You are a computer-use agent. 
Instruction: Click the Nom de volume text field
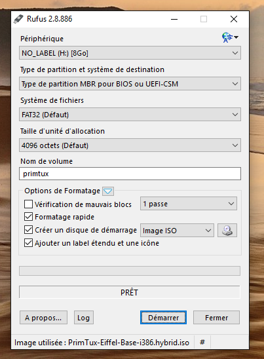pyautogui.click(x=130, y=174)
